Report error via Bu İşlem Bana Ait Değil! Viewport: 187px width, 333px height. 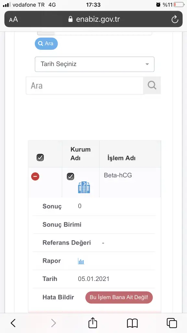[119, 297]
